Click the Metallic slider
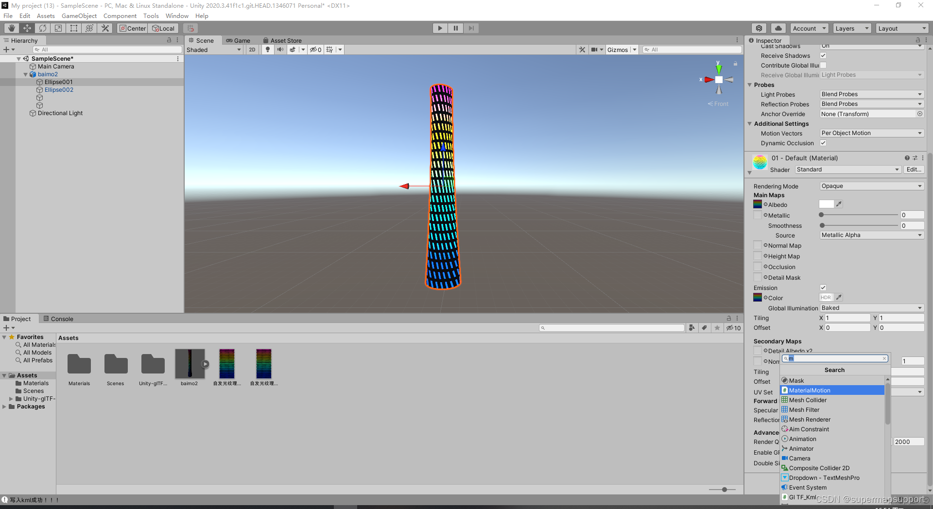The image size is (933, 509). point(859,215)
